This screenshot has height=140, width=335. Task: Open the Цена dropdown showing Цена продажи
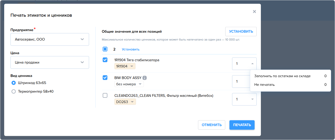[x=50, y=62]
